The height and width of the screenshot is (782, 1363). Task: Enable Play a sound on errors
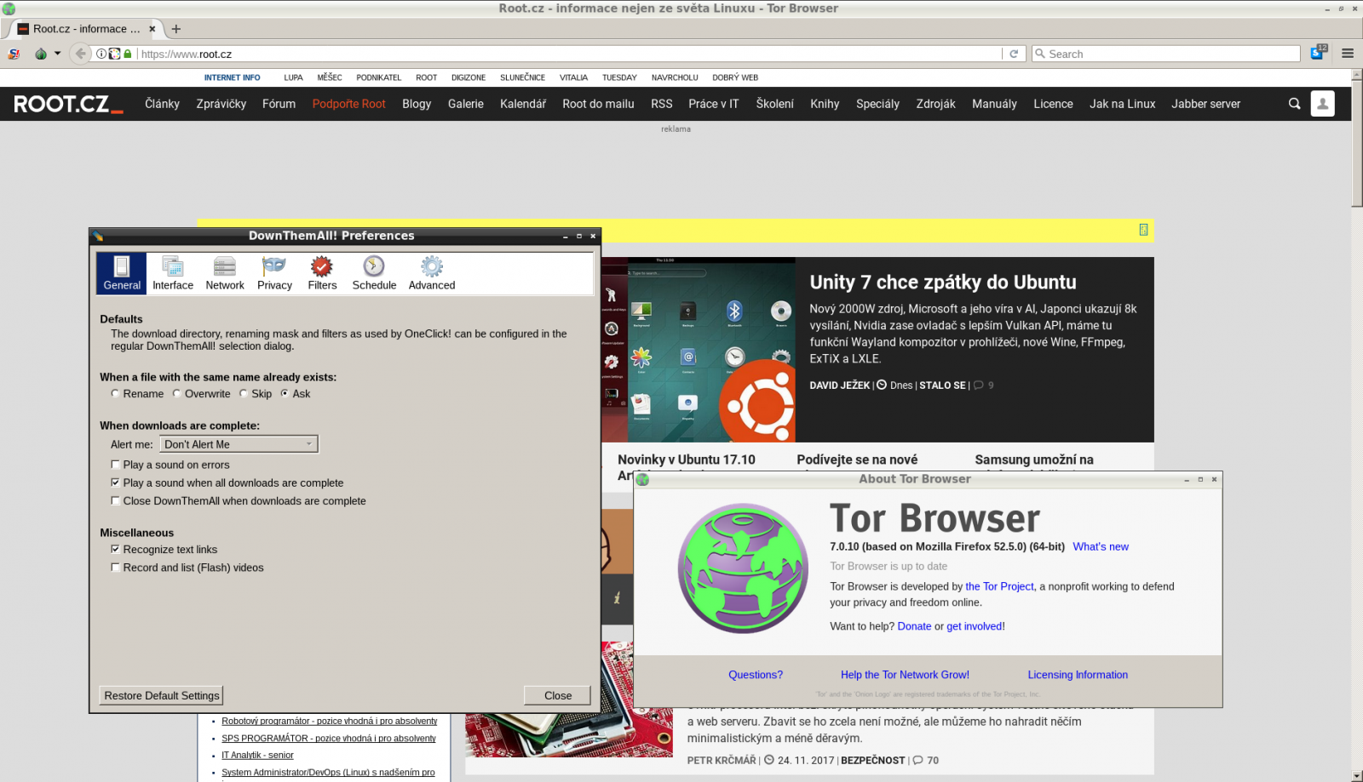[115, 465]
